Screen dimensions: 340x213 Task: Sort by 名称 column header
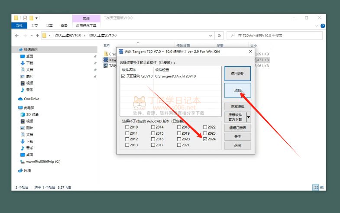point(107,45)
